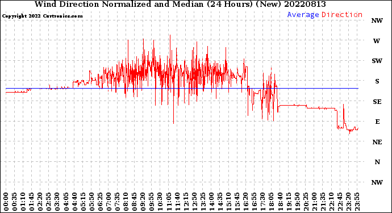
Task: Click the 14:35 time axis label
Action: (x=219, y=202)
